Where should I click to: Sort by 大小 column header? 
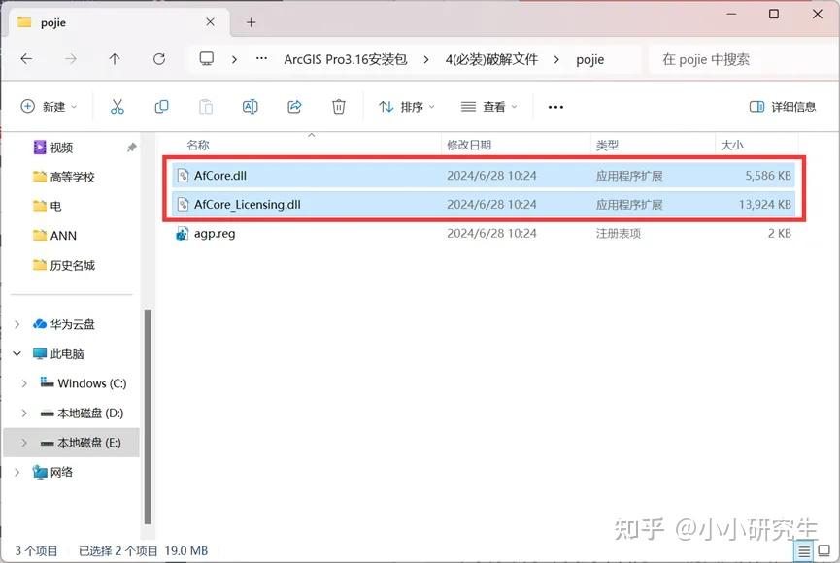coord(732,145)
